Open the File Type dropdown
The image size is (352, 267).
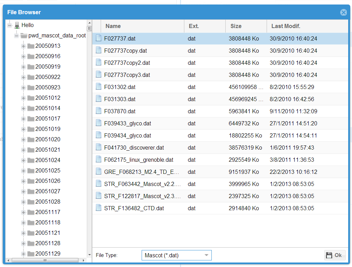pyautogui.click(x=206, y=255)
